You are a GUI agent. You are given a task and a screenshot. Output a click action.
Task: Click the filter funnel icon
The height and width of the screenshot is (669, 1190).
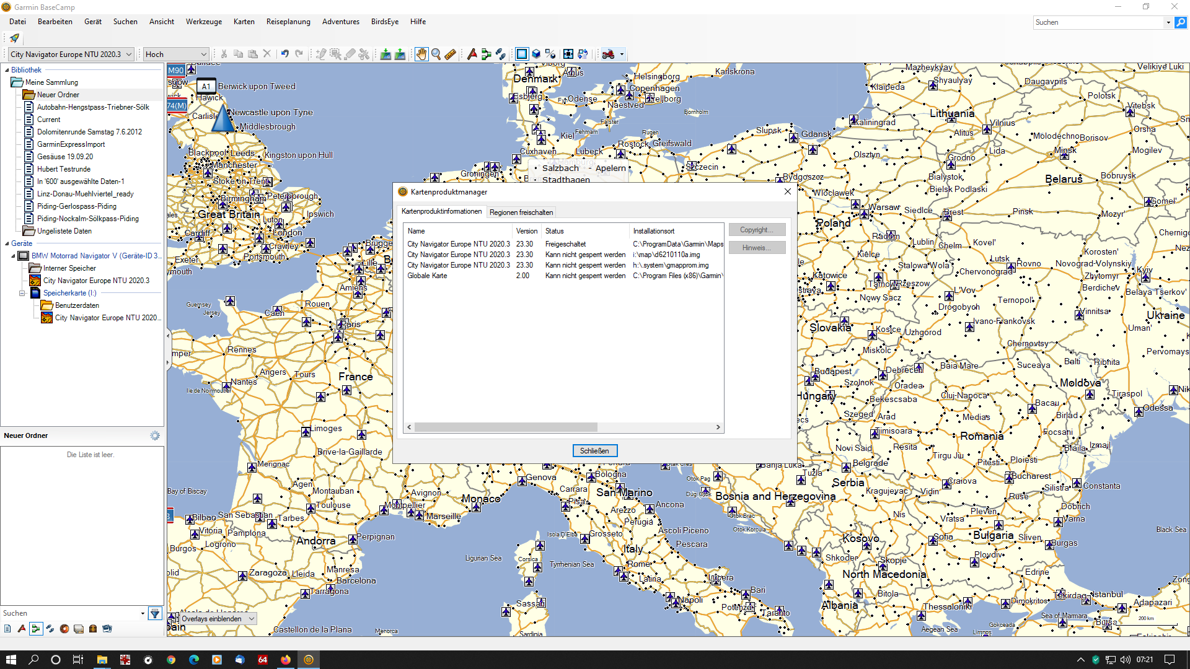pos(155,614)
